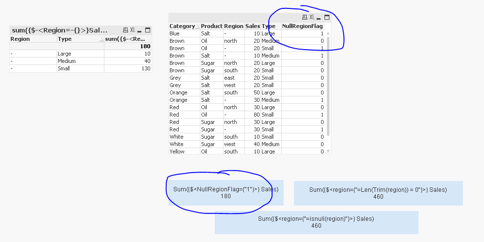Minimize the Category table box
Image resolution: width=484 pixels, height=242 pixels.
pyautogui.click(x=319, y=18)
